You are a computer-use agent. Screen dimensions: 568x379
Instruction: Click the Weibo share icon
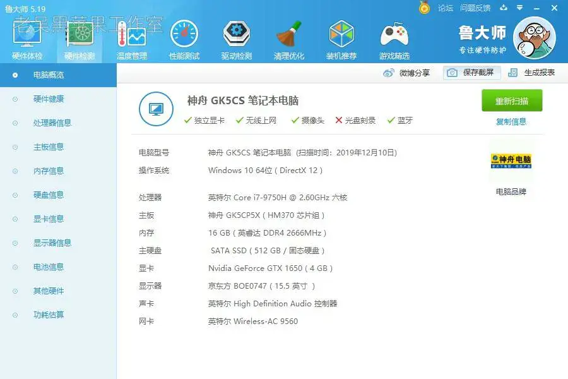coord(389,73)
